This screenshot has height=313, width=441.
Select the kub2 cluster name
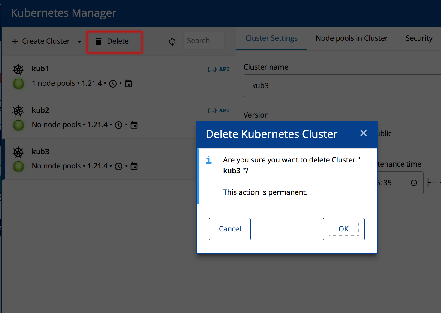[40, 110]
